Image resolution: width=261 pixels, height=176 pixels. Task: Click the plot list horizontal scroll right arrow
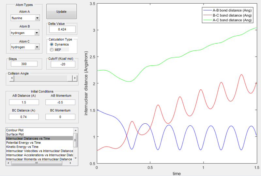(70, 163)
